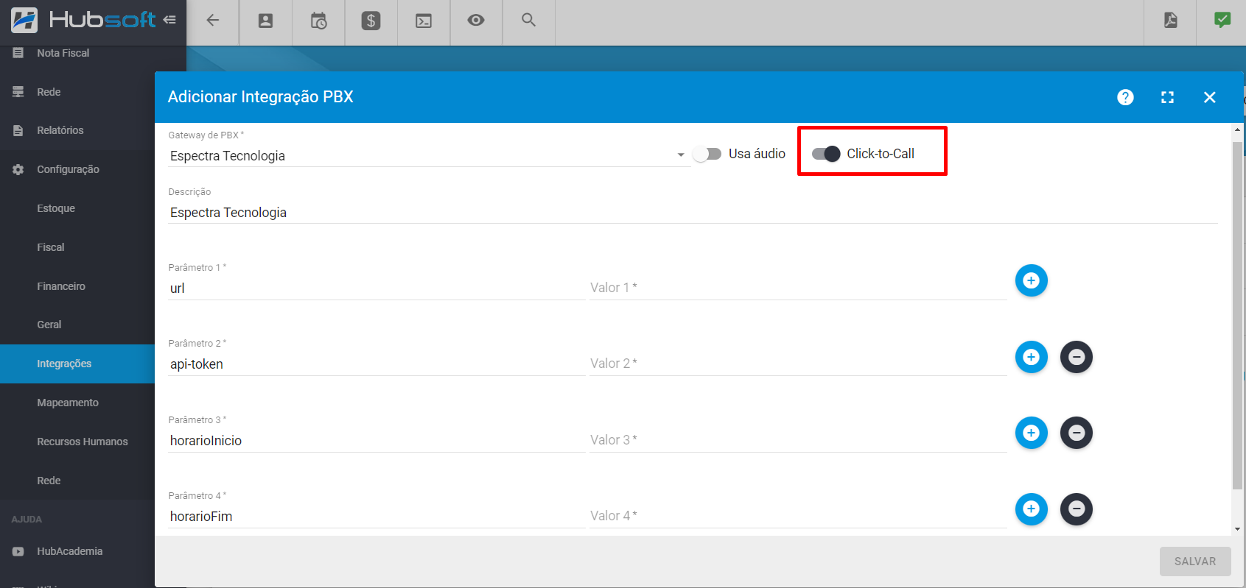
Task: Edit the Parâmetro 2 api-token field
Action: (377, 364)
